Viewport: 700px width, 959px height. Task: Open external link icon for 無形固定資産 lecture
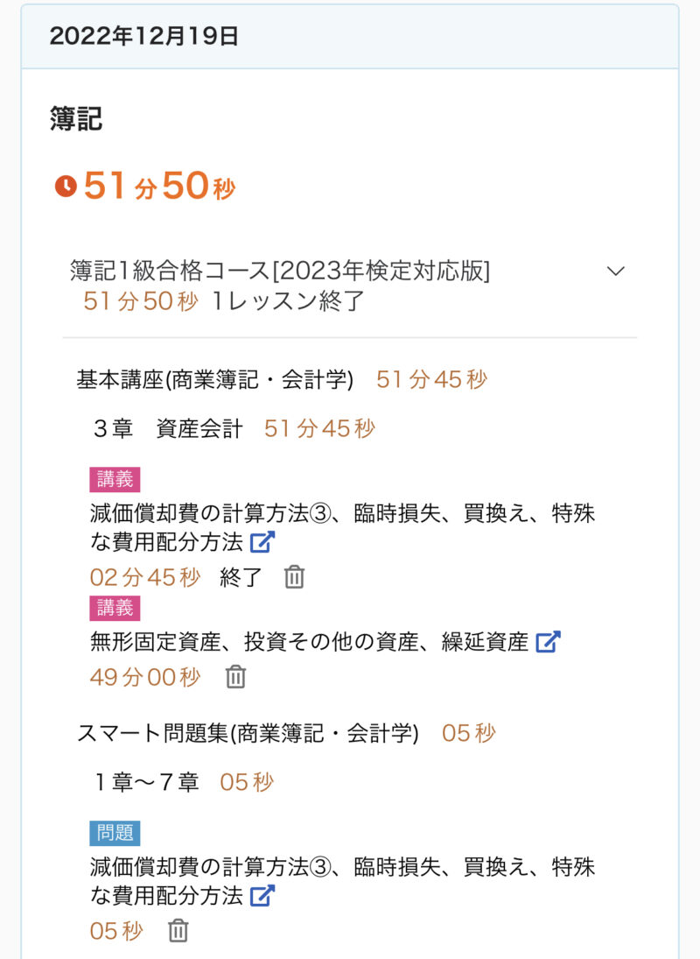548,642
